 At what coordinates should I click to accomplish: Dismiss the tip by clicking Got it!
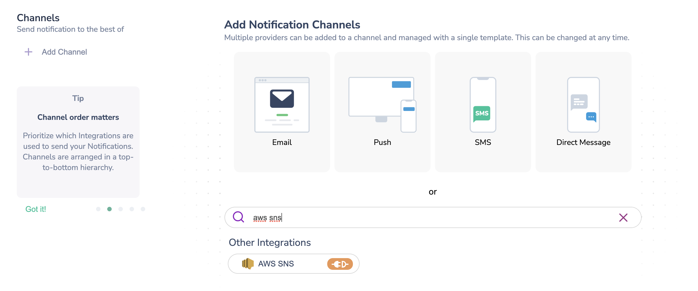coord(35,209)
